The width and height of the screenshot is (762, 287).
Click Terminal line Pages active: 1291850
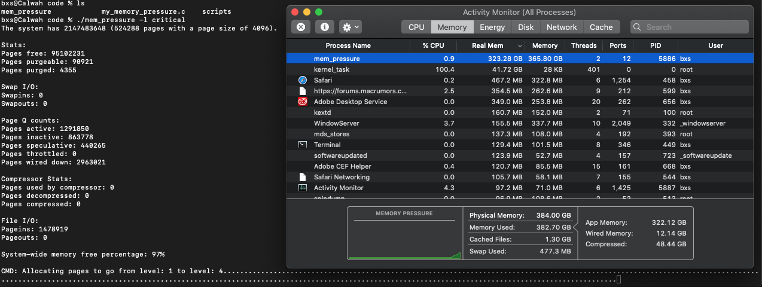point(45,129)
